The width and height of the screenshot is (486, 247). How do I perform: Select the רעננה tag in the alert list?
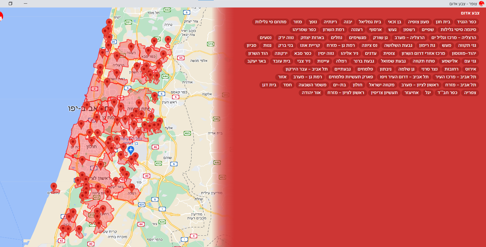tap(357, 30)
